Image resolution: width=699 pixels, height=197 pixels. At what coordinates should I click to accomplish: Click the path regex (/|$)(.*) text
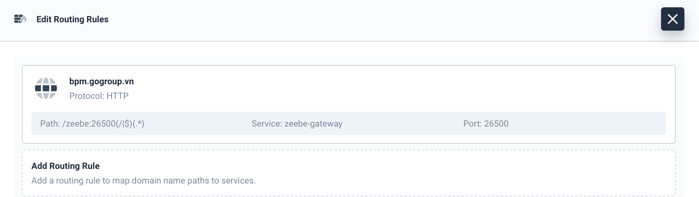(130, 124)
